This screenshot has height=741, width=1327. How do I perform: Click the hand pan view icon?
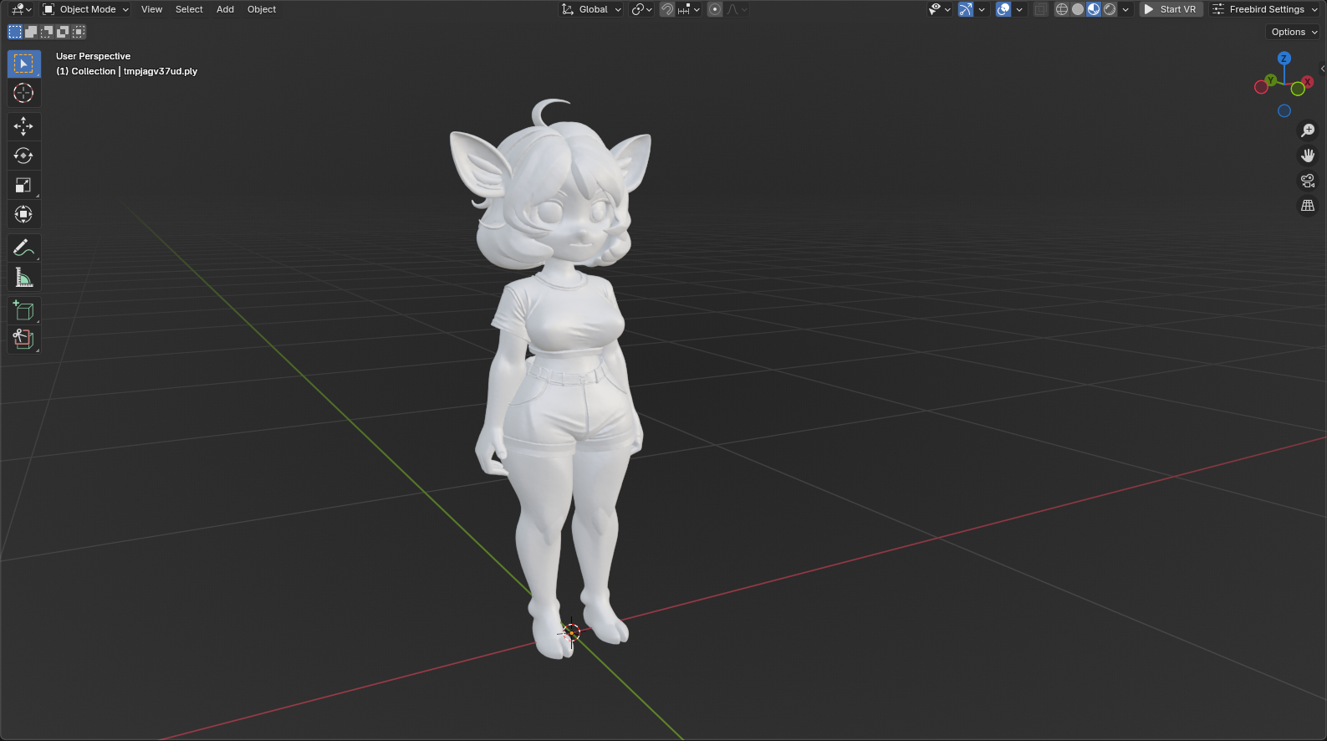1308,156
